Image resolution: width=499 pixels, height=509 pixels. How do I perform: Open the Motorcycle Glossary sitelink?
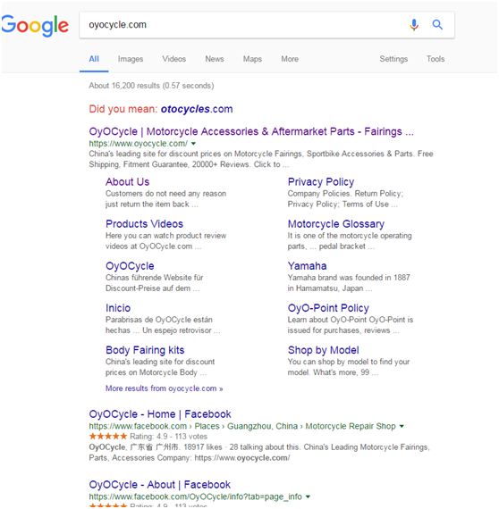coord(336,224)
